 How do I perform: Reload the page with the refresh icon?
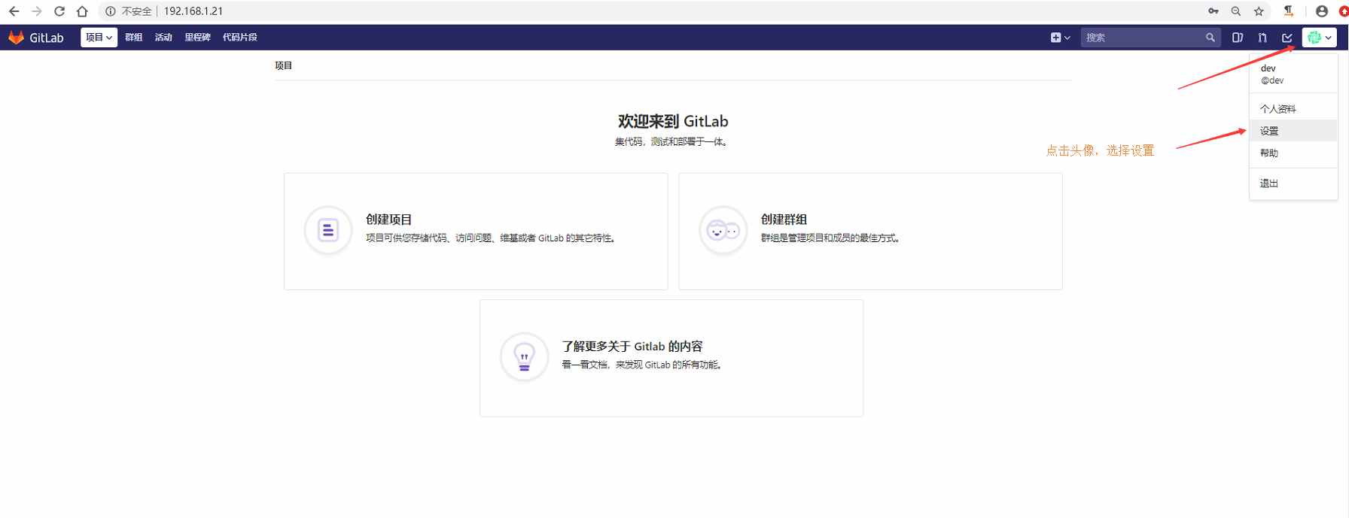point(59,11)
